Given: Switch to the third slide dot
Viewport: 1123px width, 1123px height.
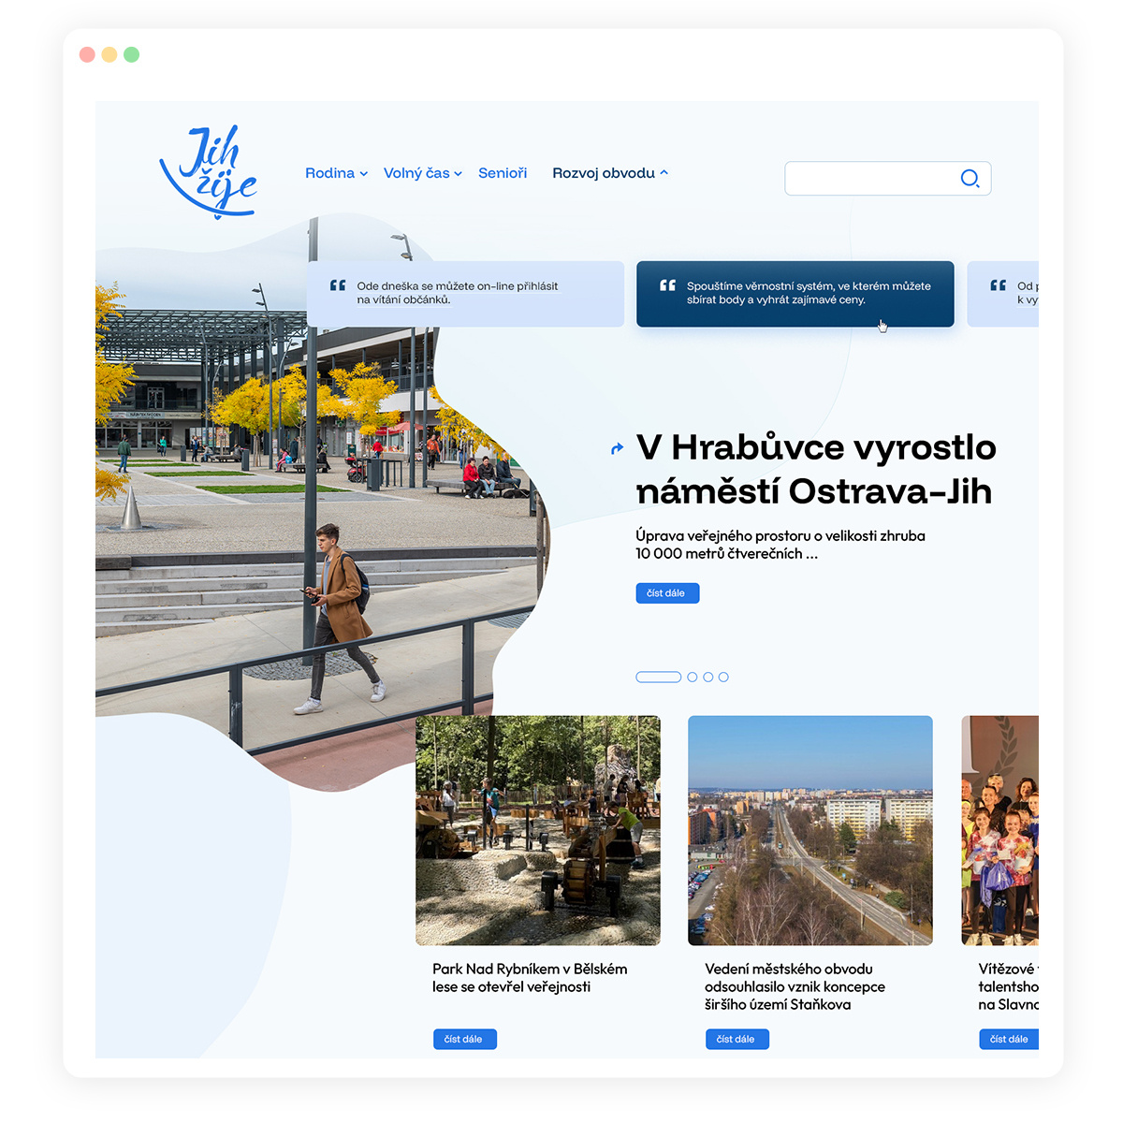Looking at the screenshot, I should point(708,677).
